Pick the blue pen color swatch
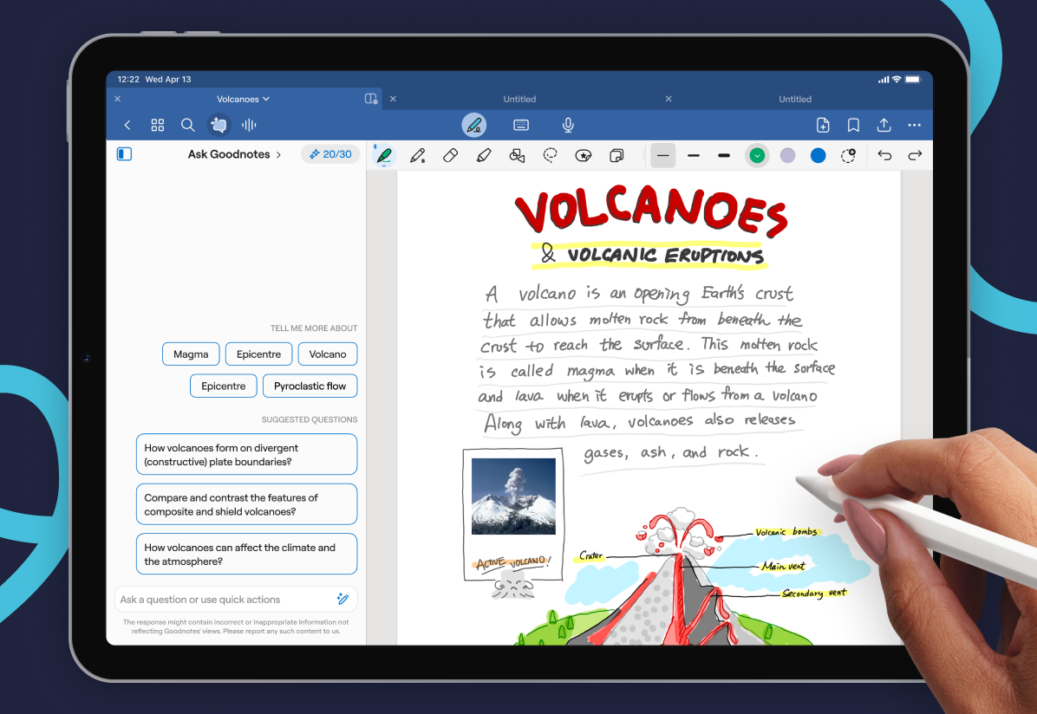1037x714 pixels. tap(818, 156)
